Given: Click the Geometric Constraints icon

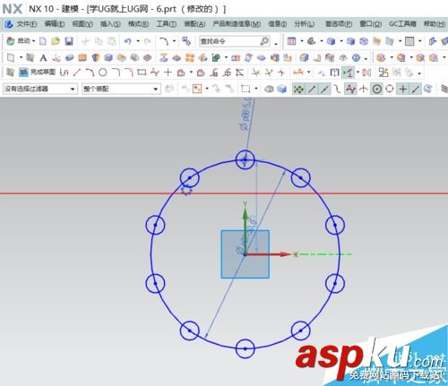Looking at the screenshot, I should (321, 73).
